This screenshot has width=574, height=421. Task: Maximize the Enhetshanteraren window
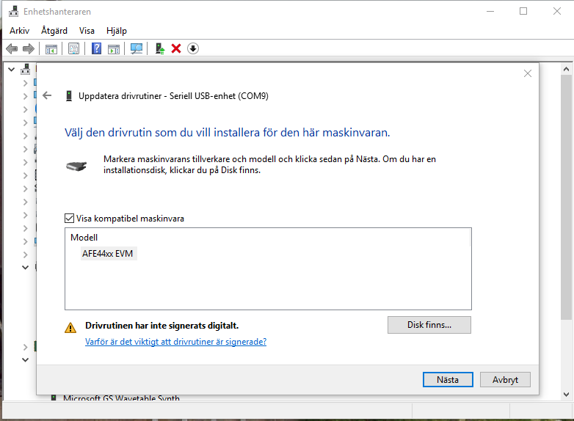coord(523,11)
